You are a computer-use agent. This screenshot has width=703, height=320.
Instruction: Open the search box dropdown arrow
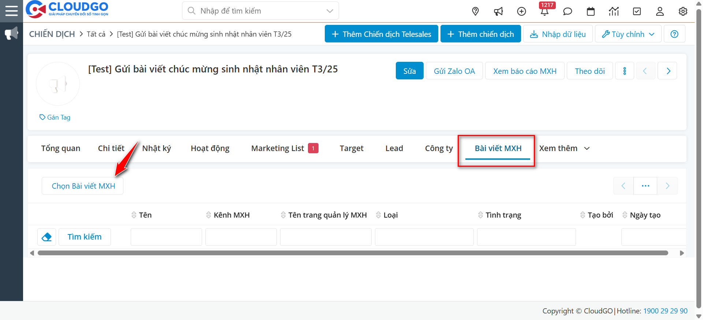click(330, 11)
